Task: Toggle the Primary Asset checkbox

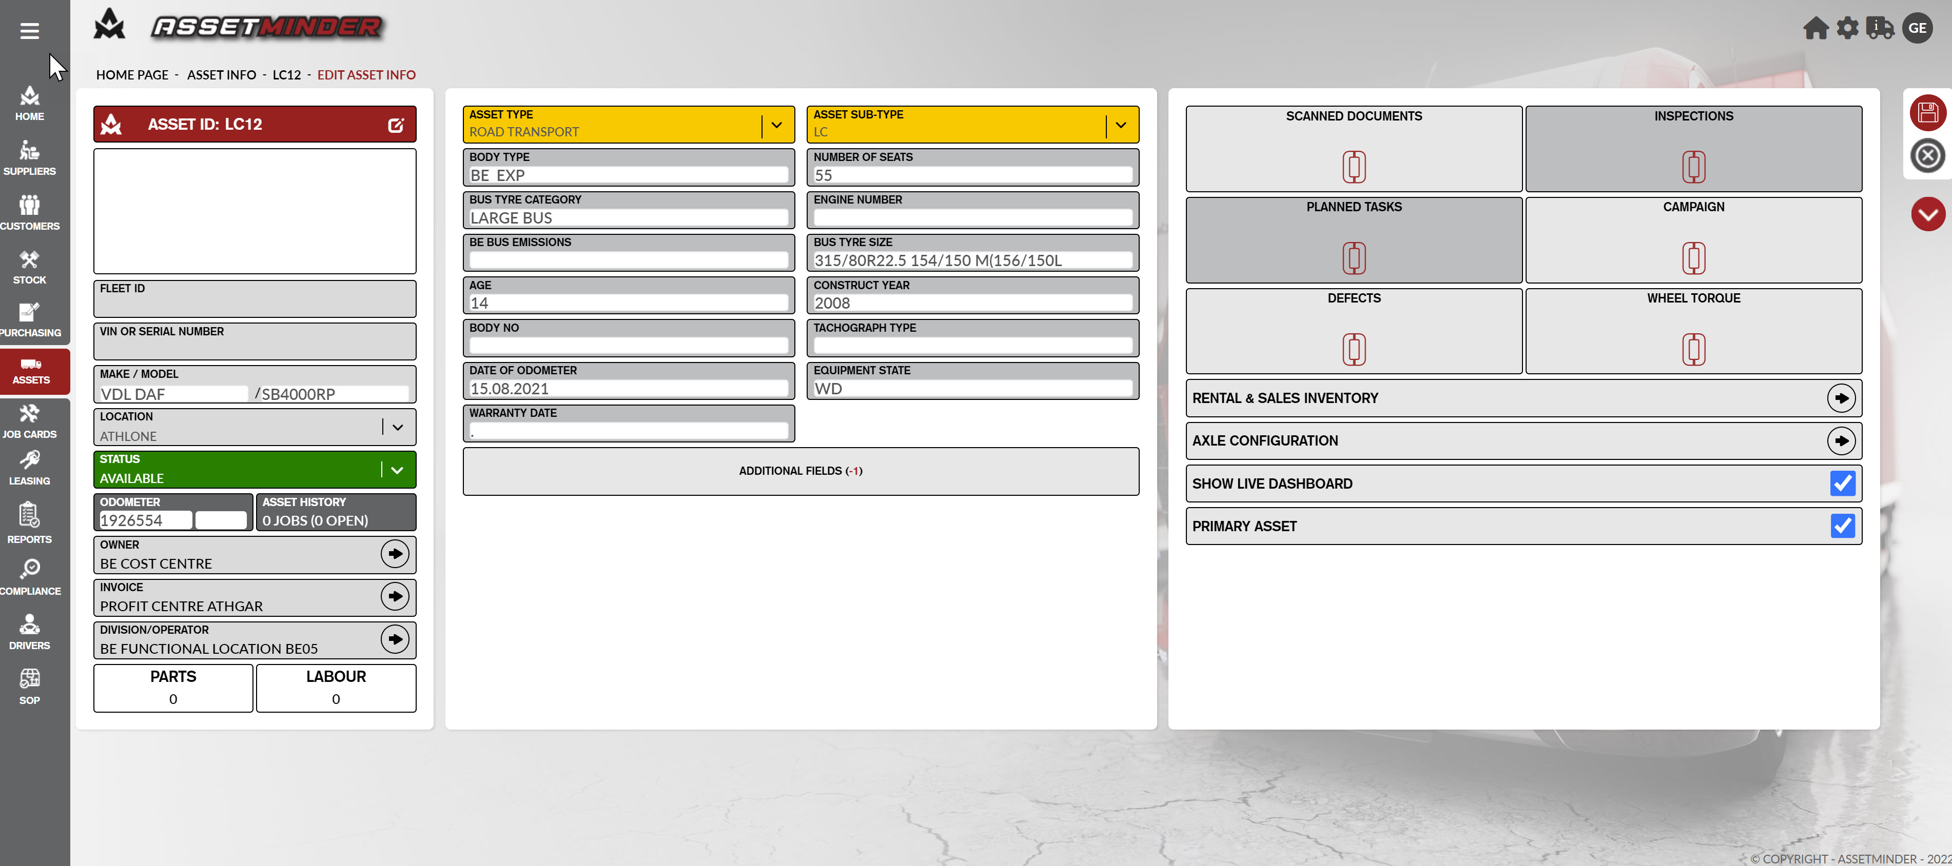Action: click(1841, 526)
